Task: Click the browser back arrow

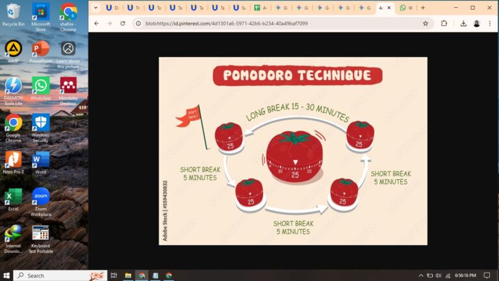Action: pyautogui.click(x=96, y=23)
